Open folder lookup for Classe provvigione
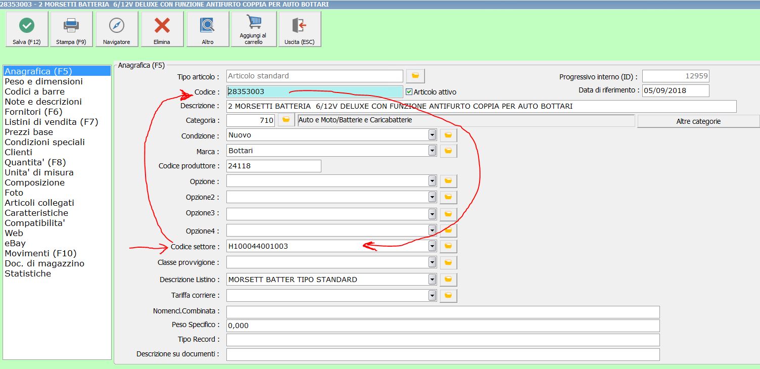This screenshot has height=369, width=760. (x=448, y=262)
